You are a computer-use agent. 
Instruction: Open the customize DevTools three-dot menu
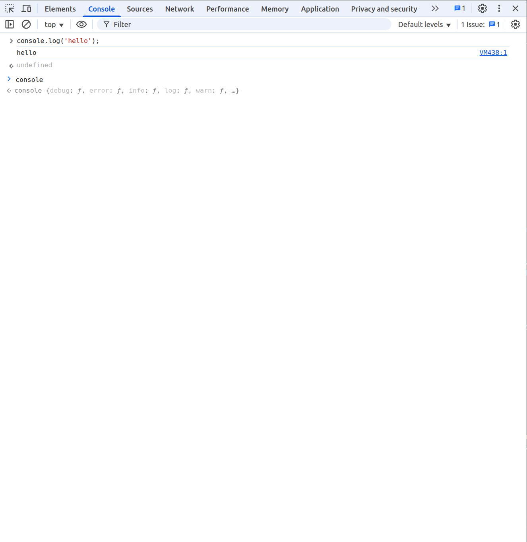click(499, 9)
